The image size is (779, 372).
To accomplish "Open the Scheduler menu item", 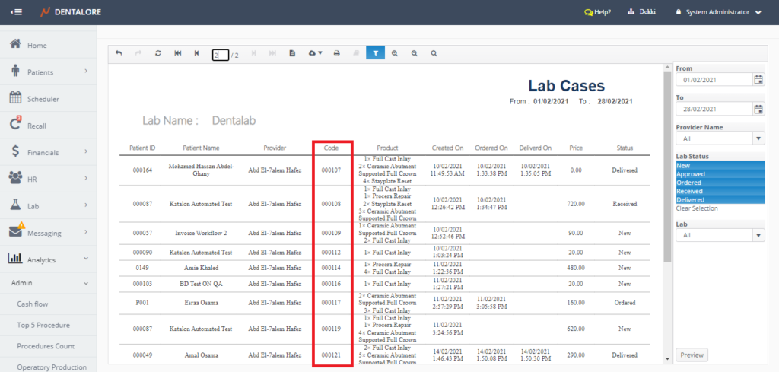I will [x=43, y=99].
